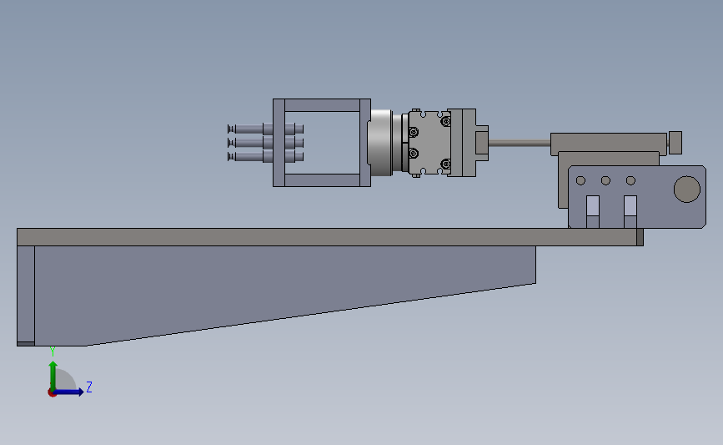Select the frame's right vertical bar

point(365,143)
